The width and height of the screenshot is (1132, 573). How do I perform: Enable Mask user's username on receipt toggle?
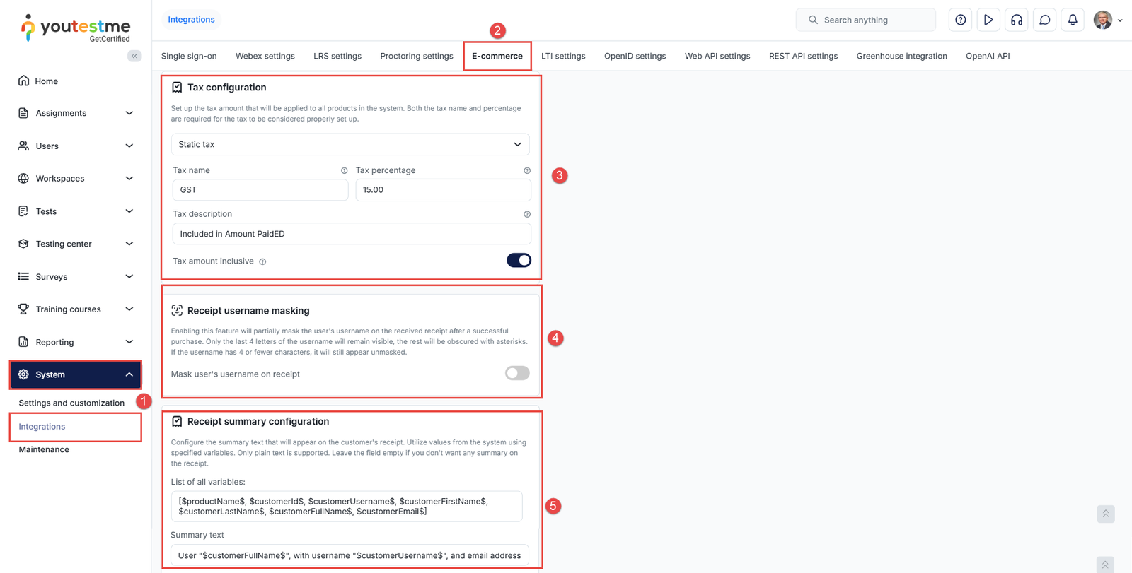click(x=517, y=373)
